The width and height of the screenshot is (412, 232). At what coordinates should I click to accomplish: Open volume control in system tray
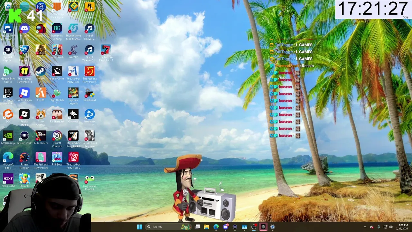pyautogui.click(x=391, y=227)
